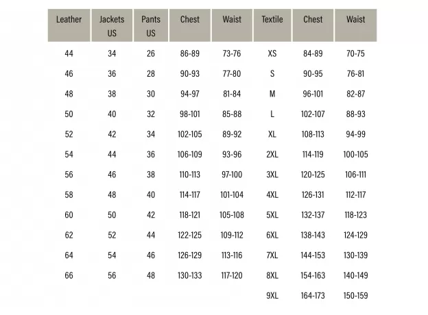428x315 pixels.
Task: Select the 9XL textile size cell
Action: pos(272,296)
